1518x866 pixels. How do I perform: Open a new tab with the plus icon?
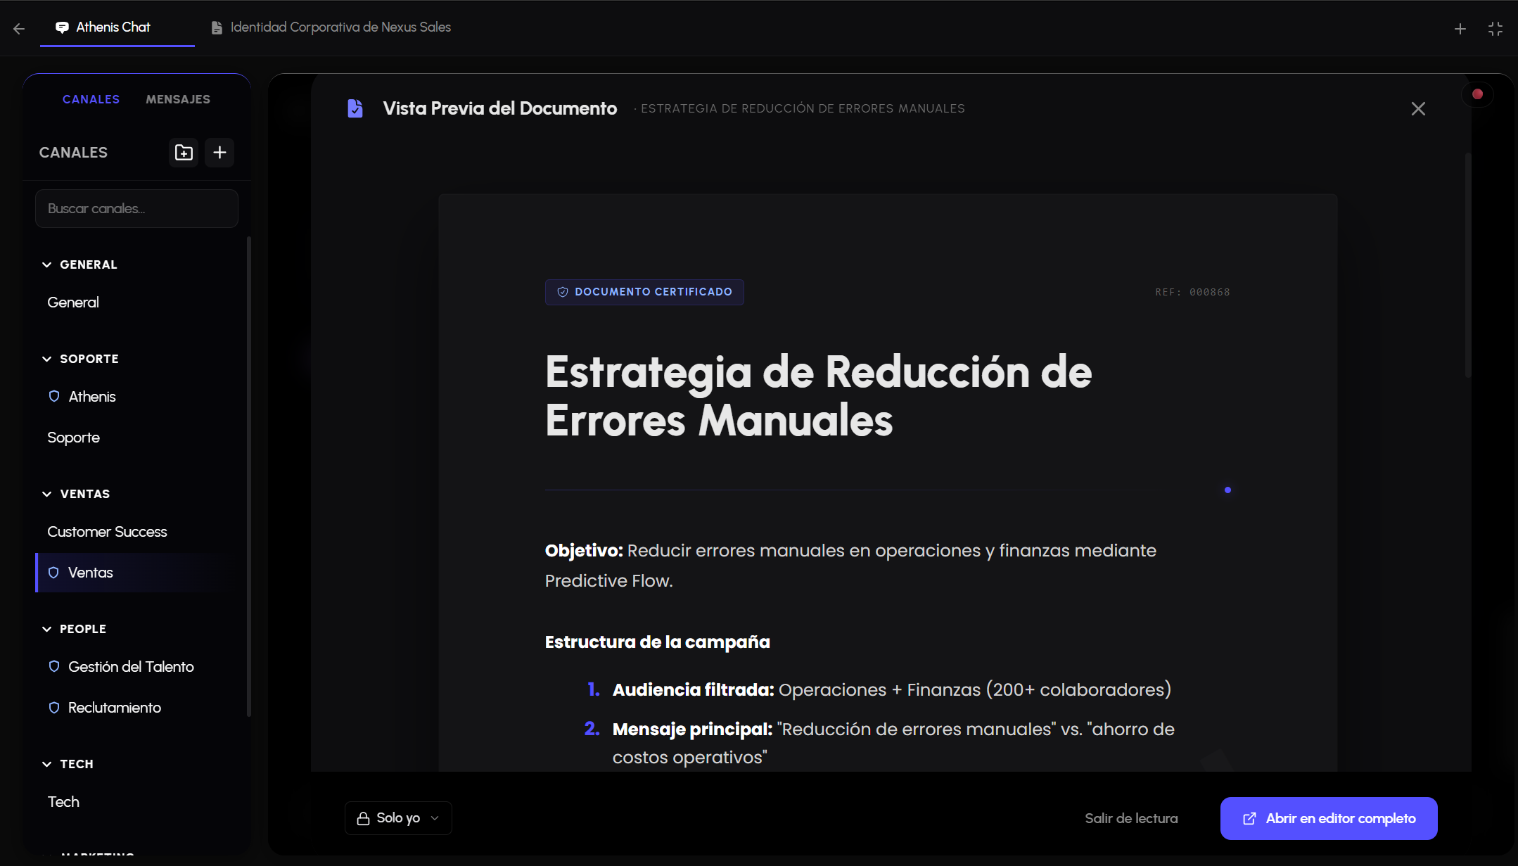(1460, 29)
